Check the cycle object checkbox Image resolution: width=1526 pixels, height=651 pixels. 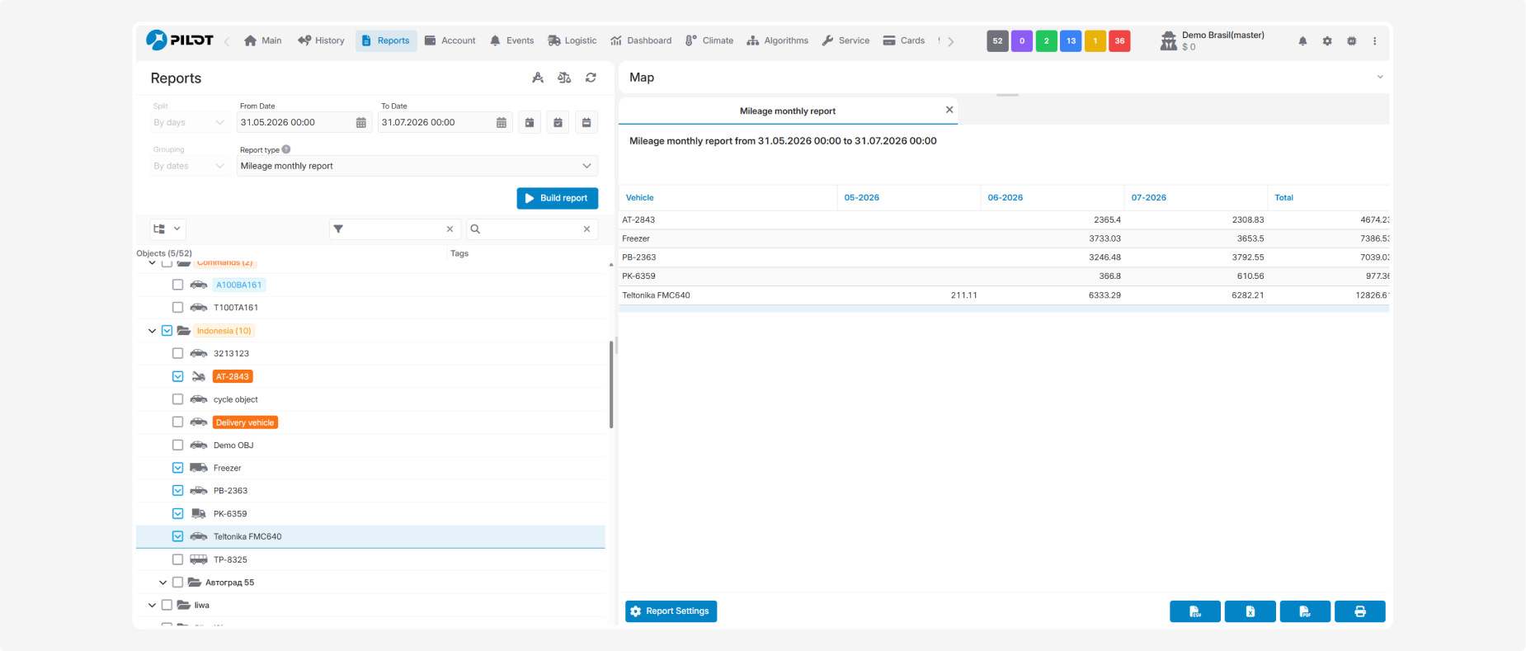pos(177,399)
